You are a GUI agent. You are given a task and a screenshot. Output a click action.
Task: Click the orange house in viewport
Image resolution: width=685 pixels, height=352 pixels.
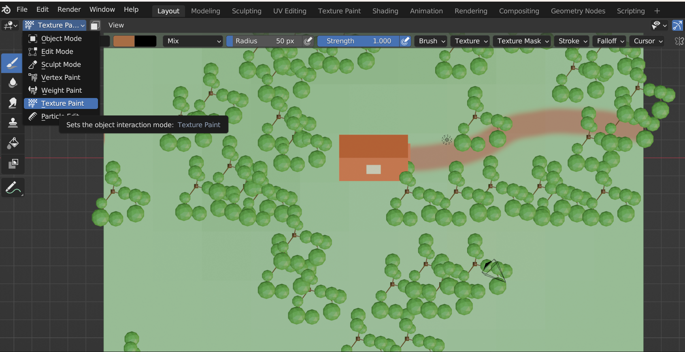click(x=373, y=158)
